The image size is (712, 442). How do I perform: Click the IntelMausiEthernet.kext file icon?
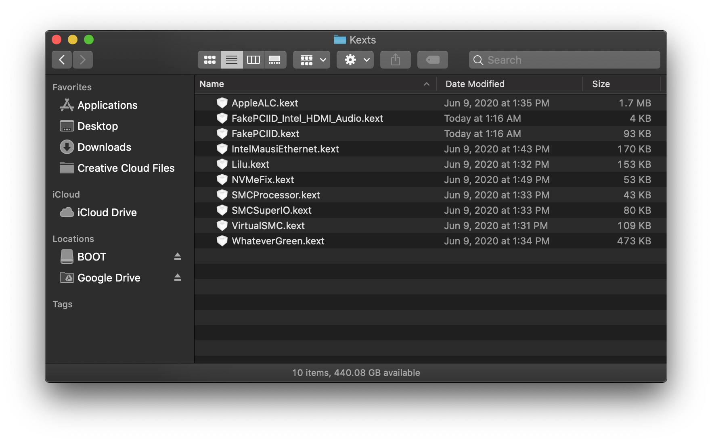pos(222,149)
